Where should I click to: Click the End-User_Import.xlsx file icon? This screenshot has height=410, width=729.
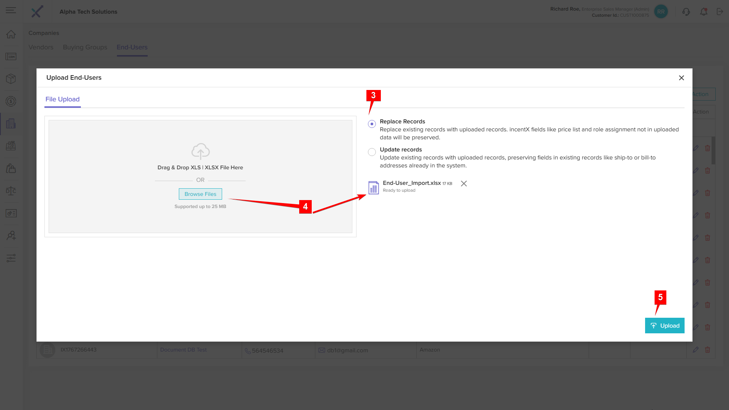pos(374,187)
